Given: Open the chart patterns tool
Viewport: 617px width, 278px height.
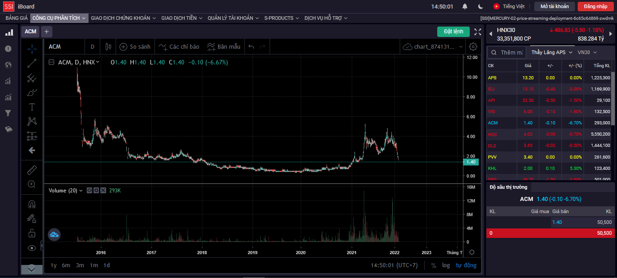Looking at the screenshot, I should [32, 121].
